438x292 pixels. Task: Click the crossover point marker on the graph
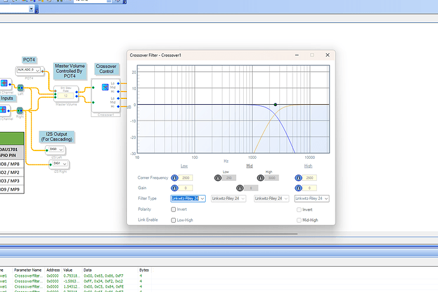(x=275, y=104)
